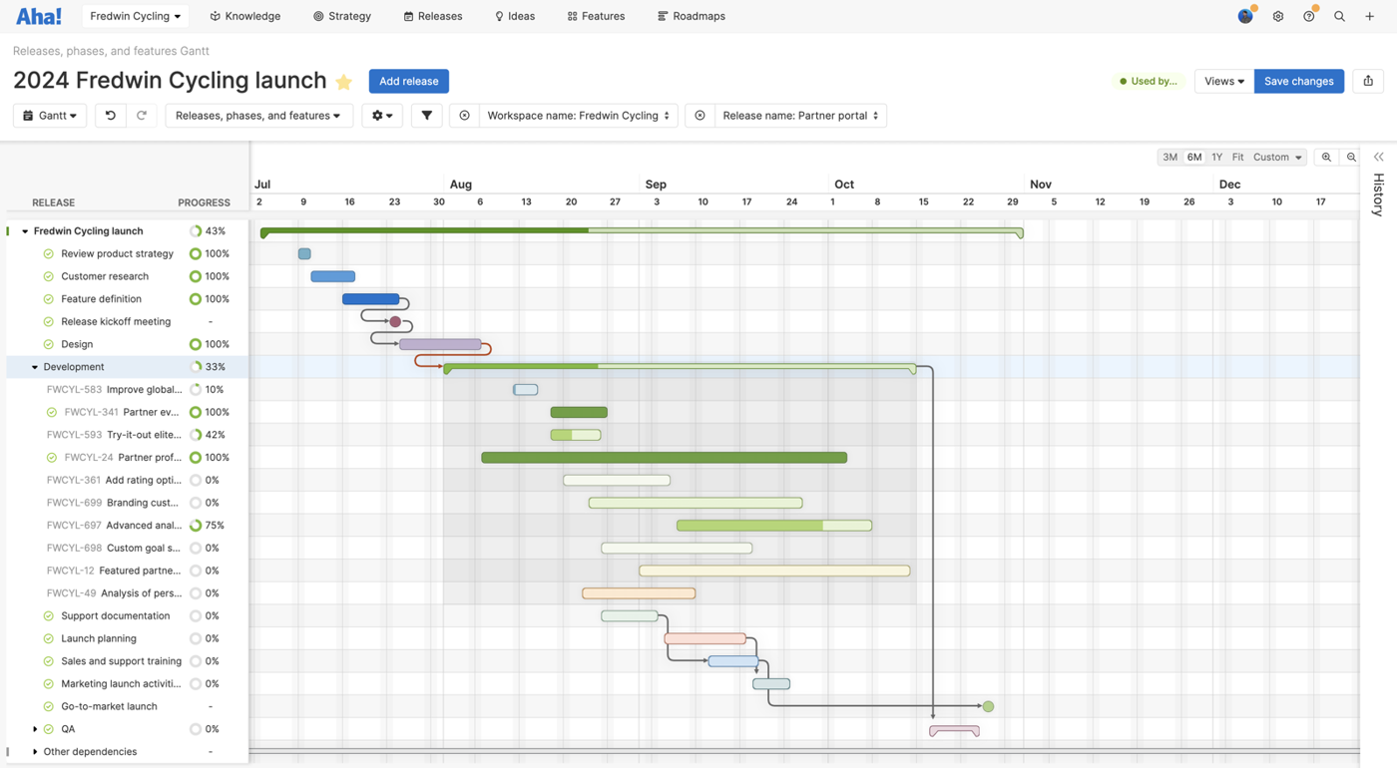Open the settings gear in top navigation
This screenshot has width=1397, height=768.
pos(1277,16)
